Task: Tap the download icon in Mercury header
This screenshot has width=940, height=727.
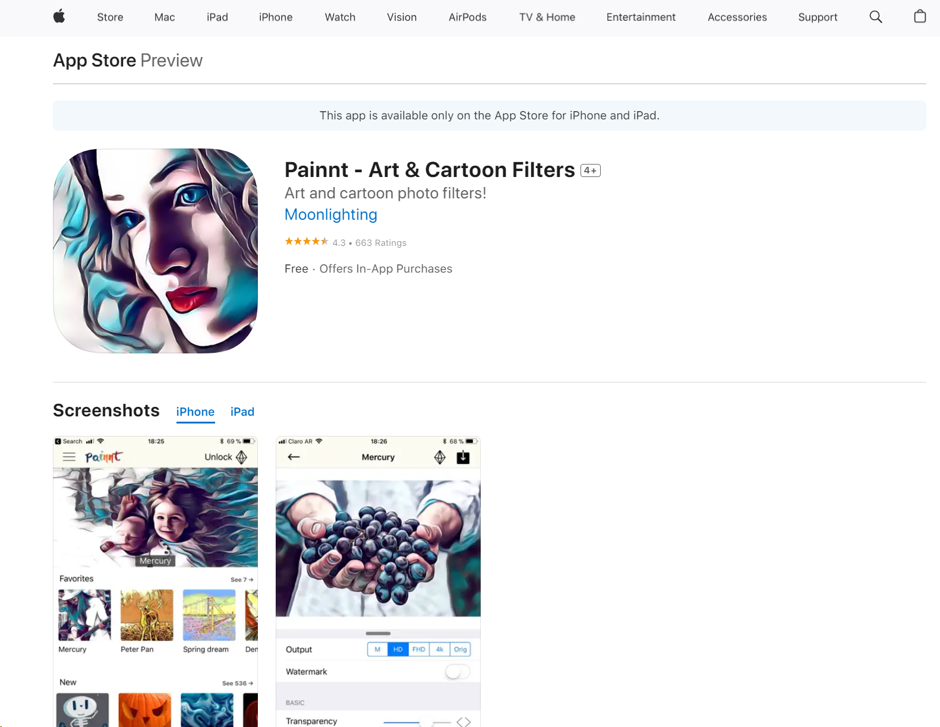Action: click(463, 457)
